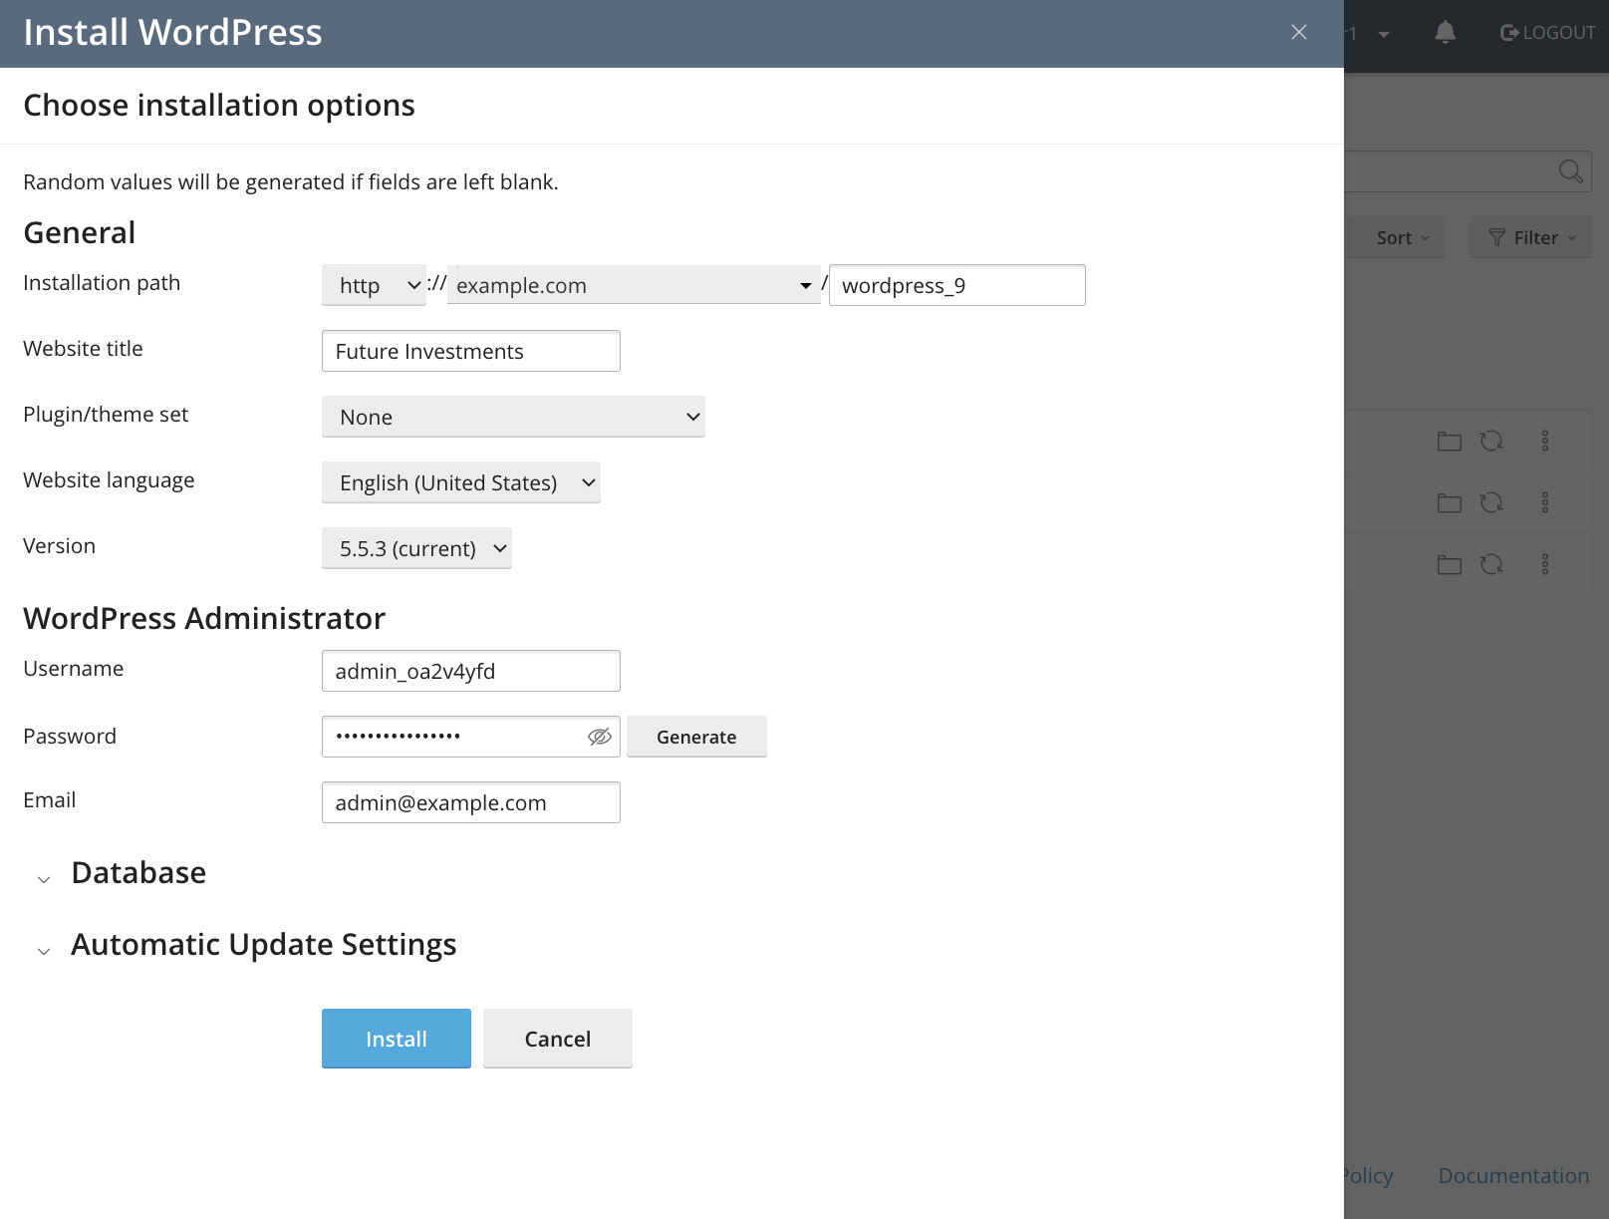Image resolution: width=1609 pixels, height=1219 pixels.
Task: Open the Plugin/theme set dropdown
Action: coord(513,417)
